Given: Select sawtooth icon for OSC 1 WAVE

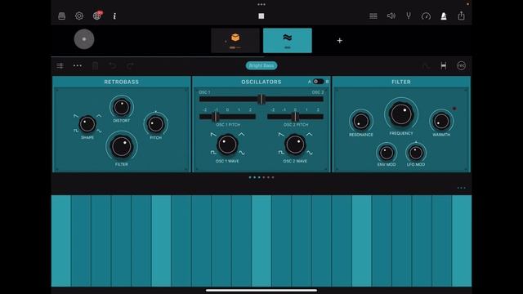Looking at the screenshot, I should tap(213, 135).
